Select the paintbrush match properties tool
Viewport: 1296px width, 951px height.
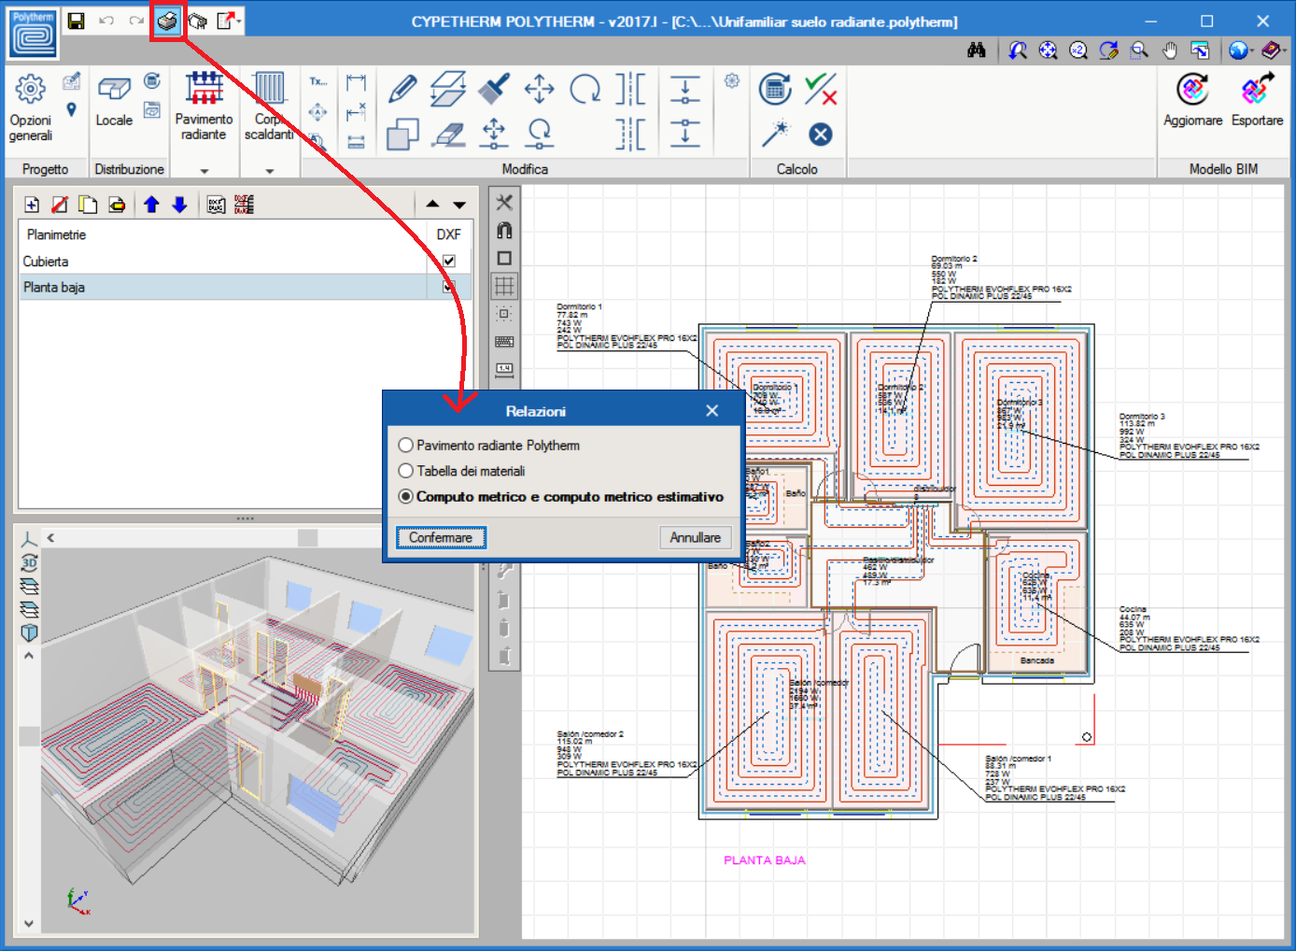493,89
